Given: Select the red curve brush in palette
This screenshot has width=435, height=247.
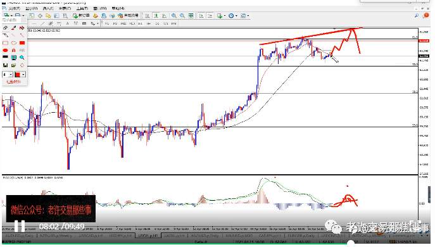Looking at the screenshot, I should (22, 28).
